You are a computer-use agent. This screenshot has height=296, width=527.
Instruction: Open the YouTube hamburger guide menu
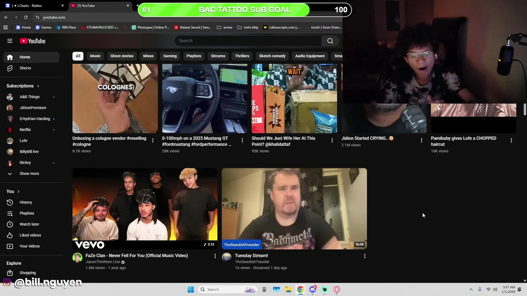[x=10, y=41]
